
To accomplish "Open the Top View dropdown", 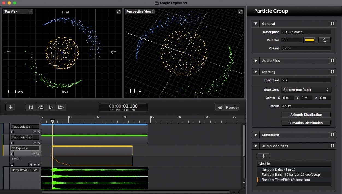I will pos(18,11).
